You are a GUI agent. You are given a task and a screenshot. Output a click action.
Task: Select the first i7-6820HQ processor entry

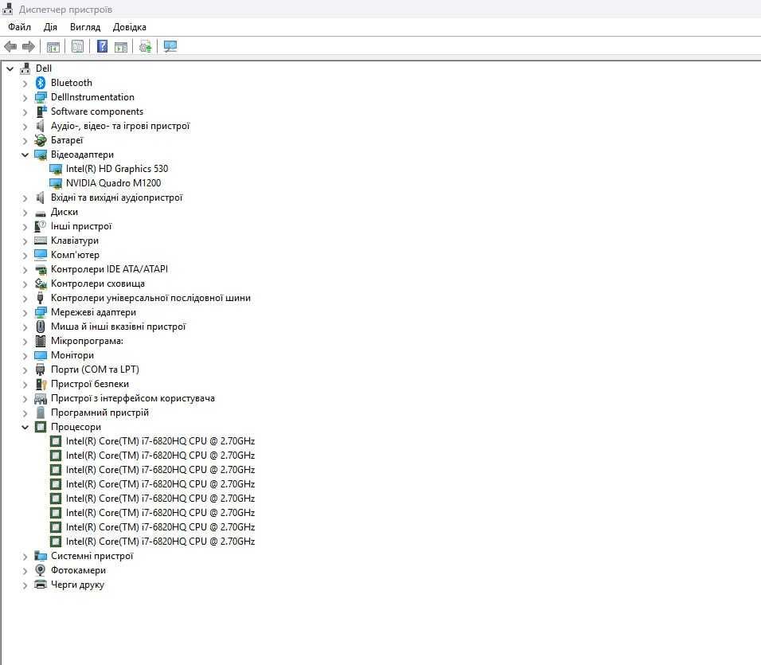pyautogui.click(x=160, y=441)
